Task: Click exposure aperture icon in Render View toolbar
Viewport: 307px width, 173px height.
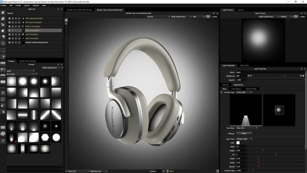Action: tap(208, 17)
